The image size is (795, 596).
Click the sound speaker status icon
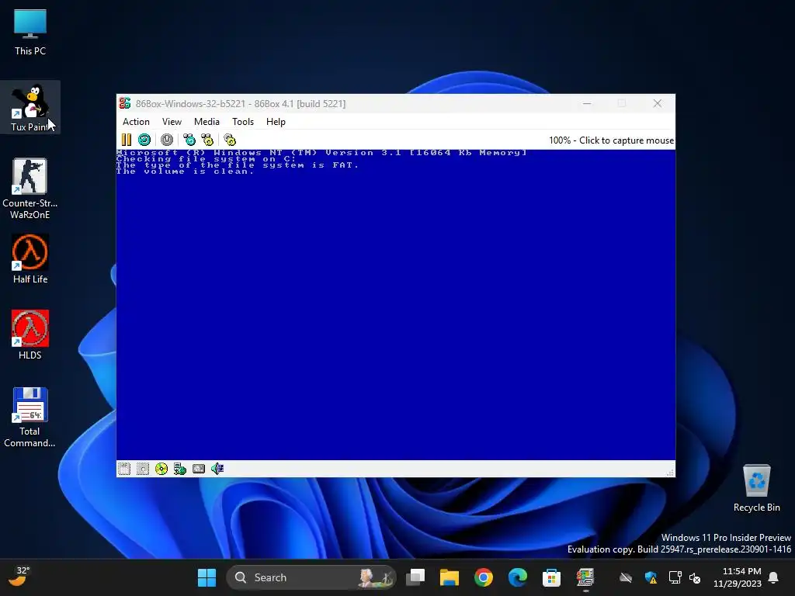[x=217, y=469]
